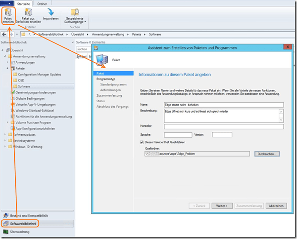Toggle Dieses Paket enthält Quelldateien checkbox

141,142
